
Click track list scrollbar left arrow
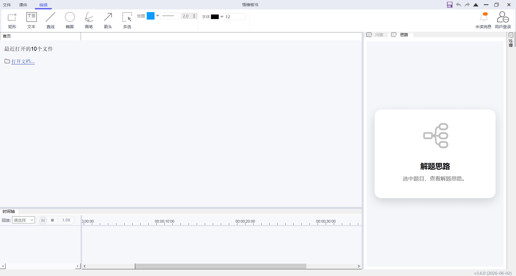[x=3, y=266]
